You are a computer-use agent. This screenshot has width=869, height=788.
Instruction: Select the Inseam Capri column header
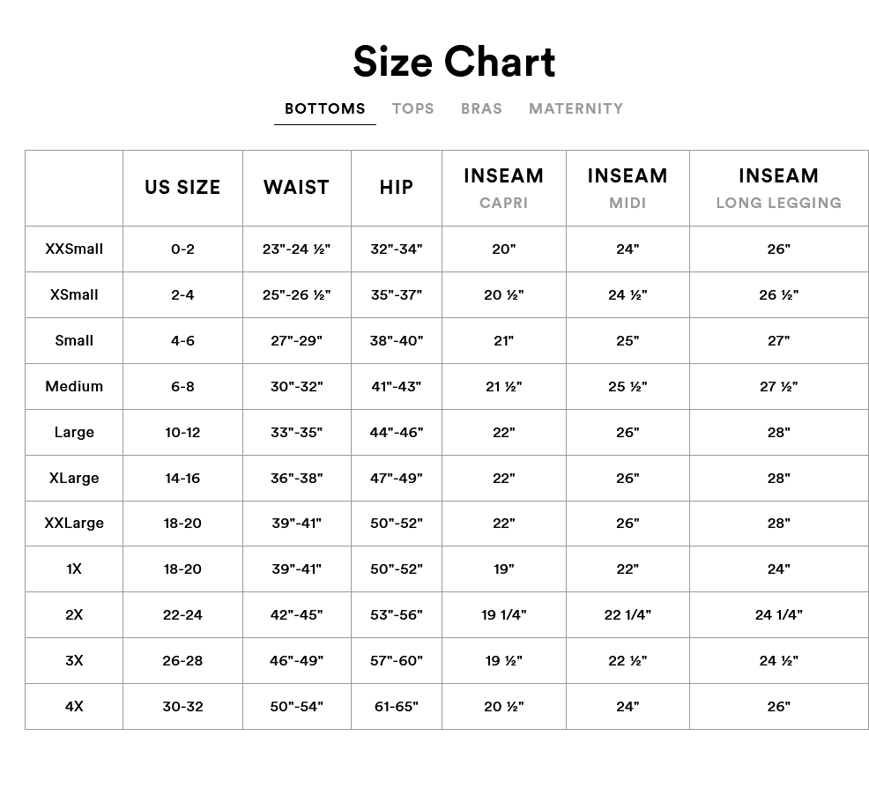coord(503,188)
